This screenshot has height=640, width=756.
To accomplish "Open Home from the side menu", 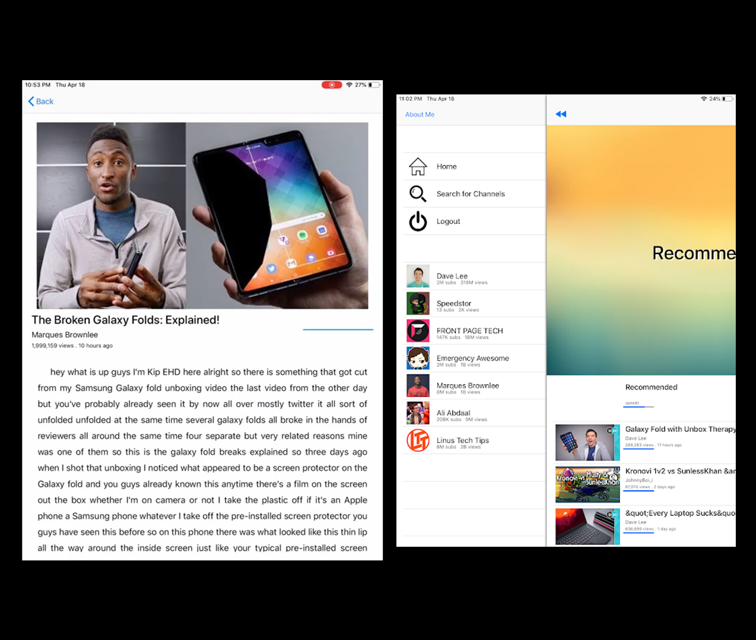I will tap(474, 166).
